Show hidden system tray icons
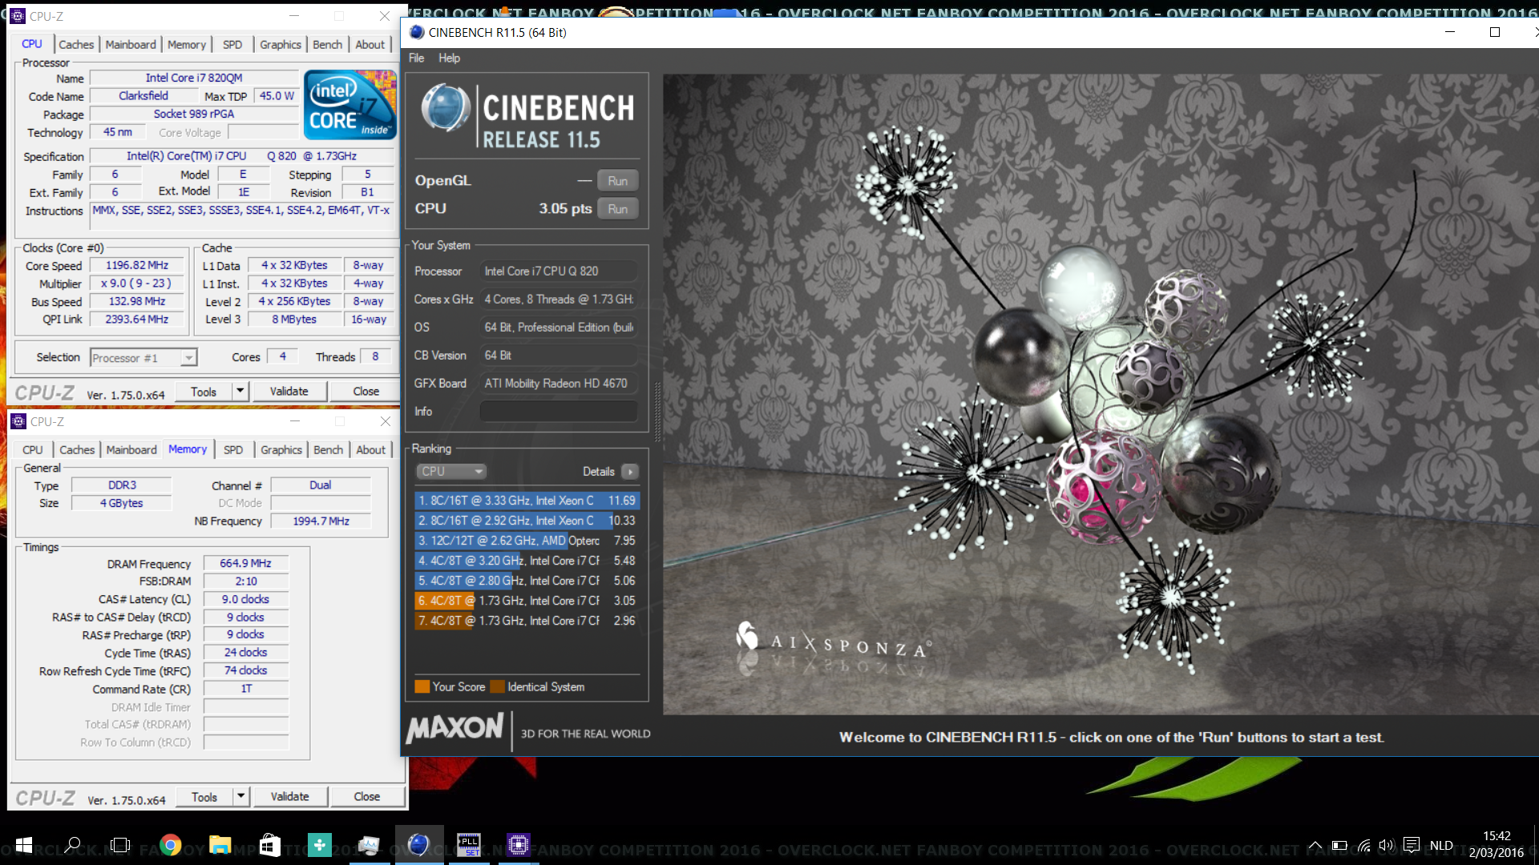Viewport: 1539px width, 865px height. point(1315,845)
